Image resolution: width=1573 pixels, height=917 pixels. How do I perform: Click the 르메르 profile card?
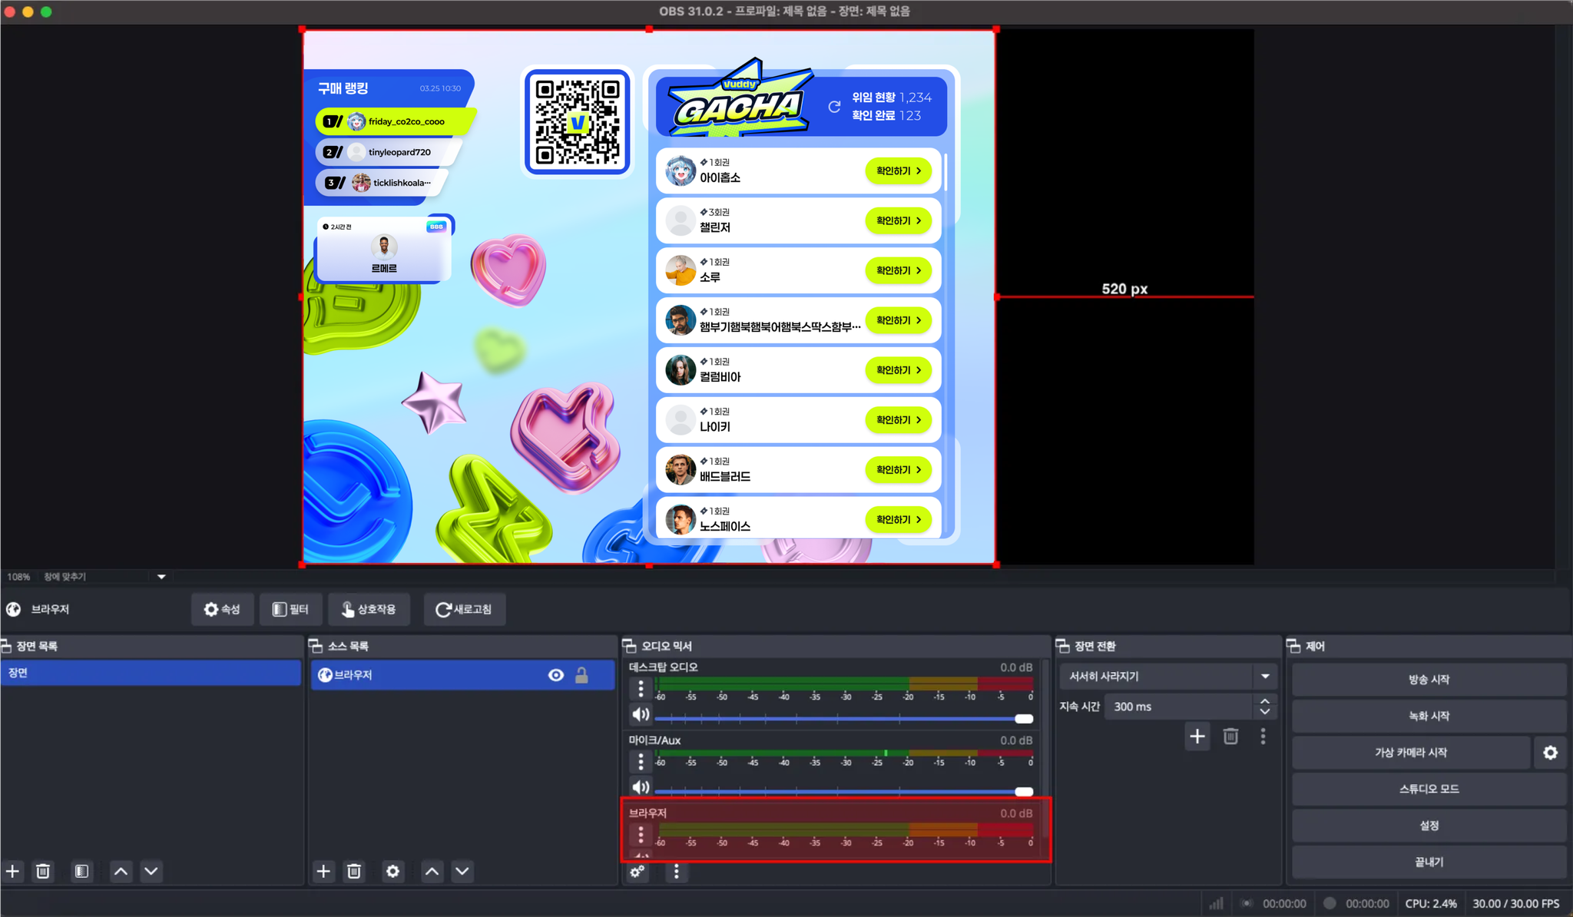[x=384, y=250]
